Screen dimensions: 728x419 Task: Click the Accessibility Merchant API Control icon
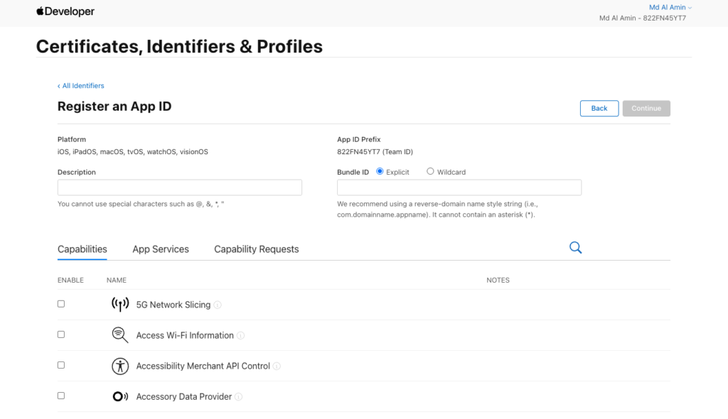[119, 366]
